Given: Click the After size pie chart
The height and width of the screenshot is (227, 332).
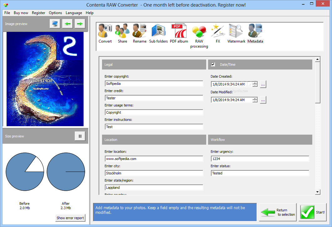Looking at the screenshot, I should (x=66, y=172).
